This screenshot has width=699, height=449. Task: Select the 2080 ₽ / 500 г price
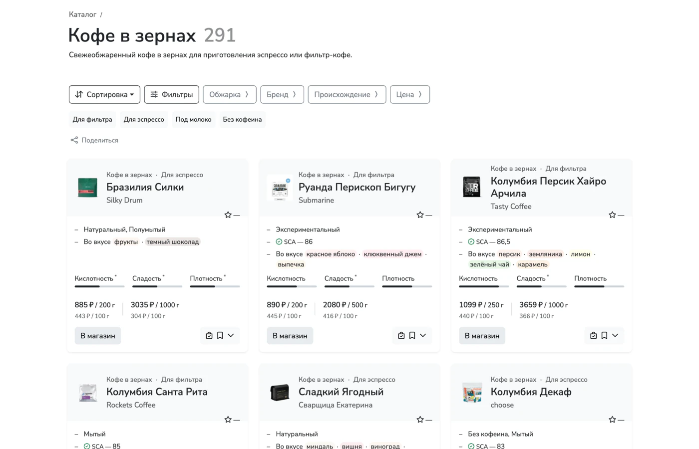tap(345, 305)
